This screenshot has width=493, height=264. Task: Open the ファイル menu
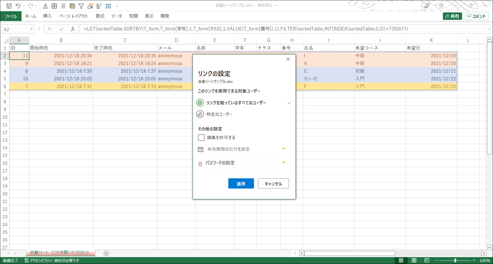(11, 16)
